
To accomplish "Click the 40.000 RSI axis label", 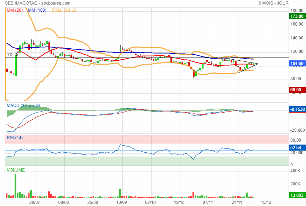I will 297,153.
